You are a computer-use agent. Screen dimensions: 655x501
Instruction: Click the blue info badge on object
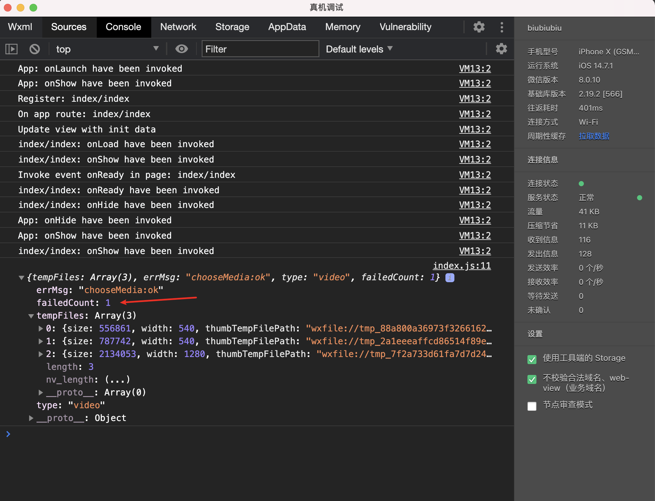click(450, 278)
